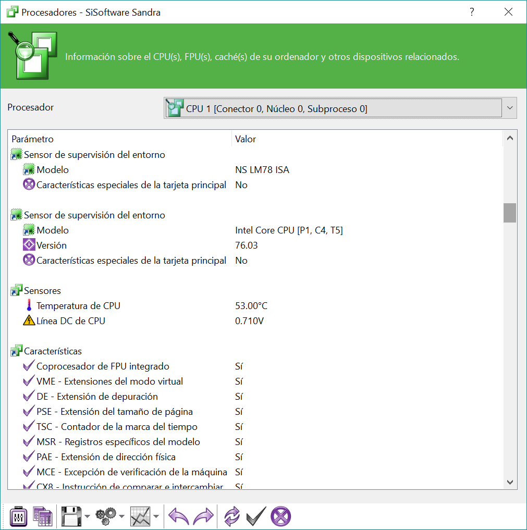Go back with the left arrow
Image resolution: width=527 pixels, height=530 pixels.
pos(178,516)
